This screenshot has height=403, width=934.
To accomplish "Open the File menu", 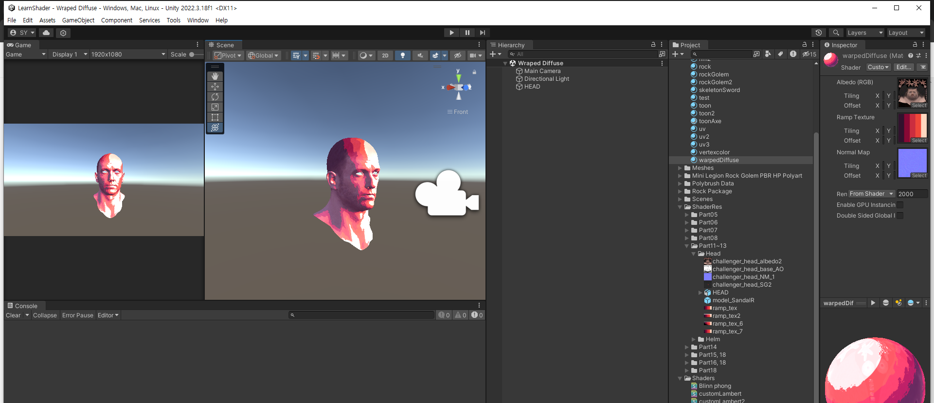I will coord(12,20).
